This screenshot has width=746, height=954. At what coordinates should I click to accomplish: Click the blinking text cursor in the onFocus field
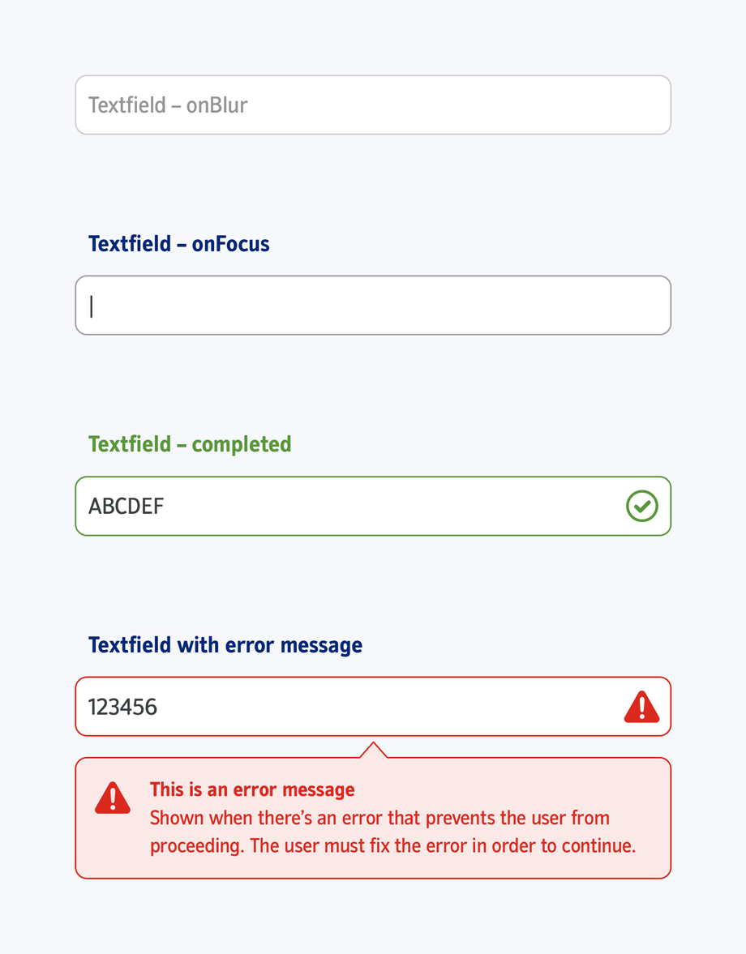click(92, 306)
